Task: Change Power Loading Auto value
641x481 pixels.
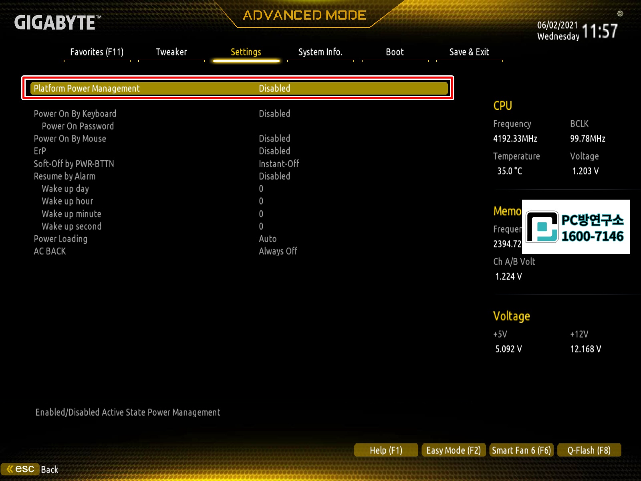Action: 268,239
